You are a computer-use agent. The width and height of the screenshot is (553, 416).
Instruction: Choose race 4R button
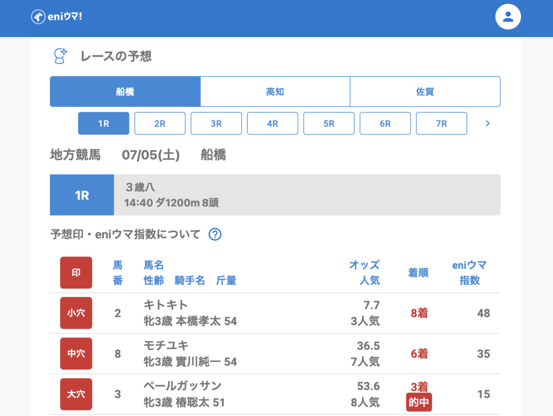click(x=273, y=124)
